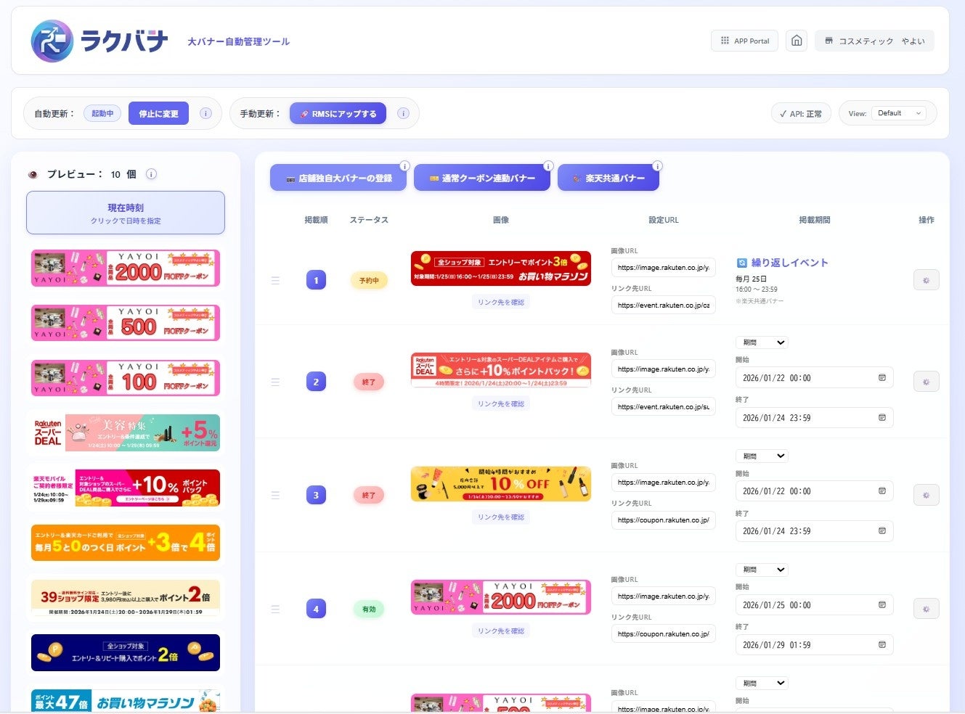Open row 3 期間 type dropdown

[762, 456]
